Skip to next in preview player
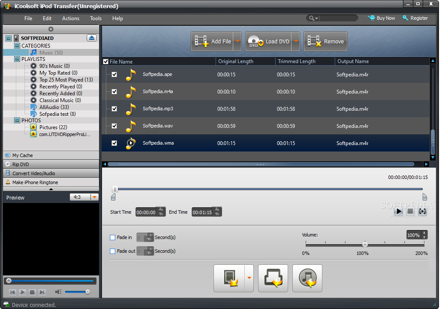Image resolution: width=442 pixels, height=309 pixels. (42, 292)
